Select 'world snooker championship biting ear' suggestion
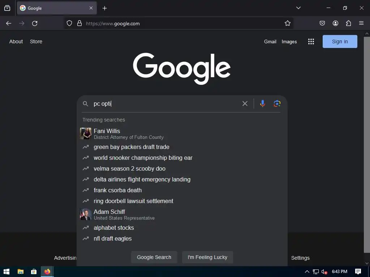Image resolution: width=370 pixels, height=277 pixels. pos(182,158)
